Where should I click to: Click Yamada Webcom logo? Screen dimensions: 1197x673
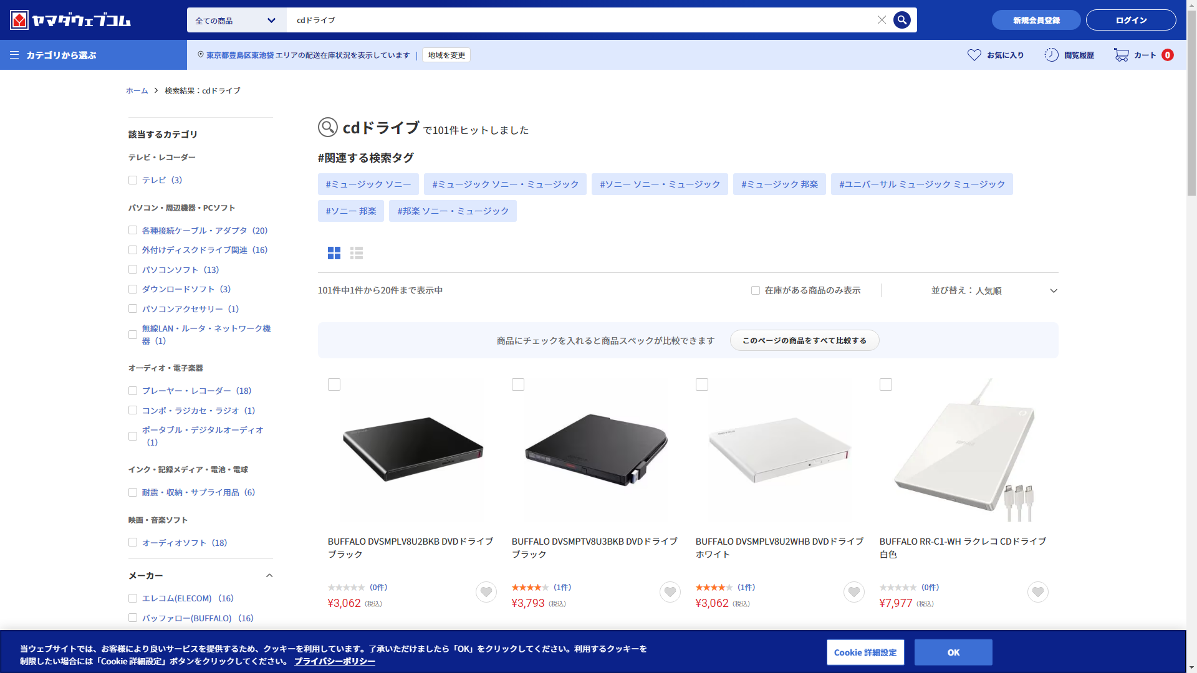tap(70, 20)
